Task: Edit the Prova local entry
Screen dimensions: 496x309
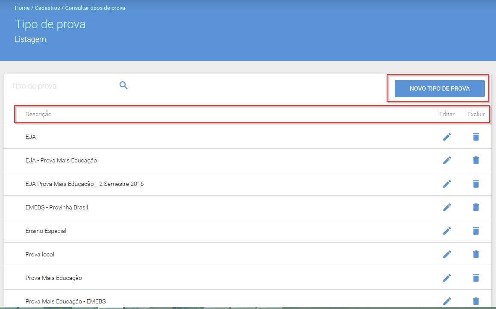Action: 446,254
